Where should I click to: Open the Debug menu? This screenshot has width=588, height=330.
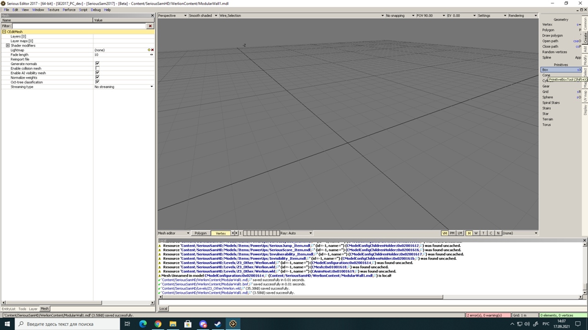pyautogui.click(x=96, y=10)
